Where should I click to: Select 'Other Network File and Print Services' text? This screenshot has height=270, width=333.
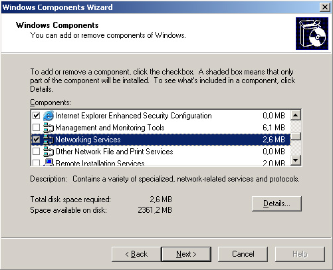[114, 152]
